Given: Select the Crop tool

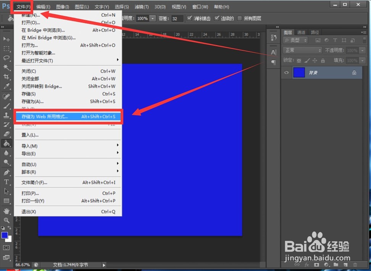Looking at the screenshot, I should (x=6, y=77).
